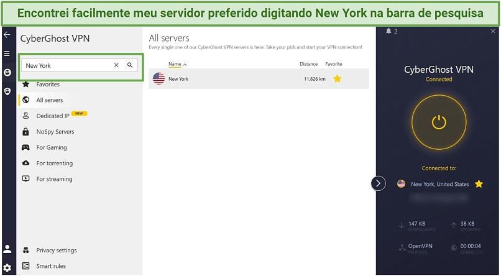501x276 pixels.
Task: Click the 147 KB downloaded stat
Action: [416, 224]
